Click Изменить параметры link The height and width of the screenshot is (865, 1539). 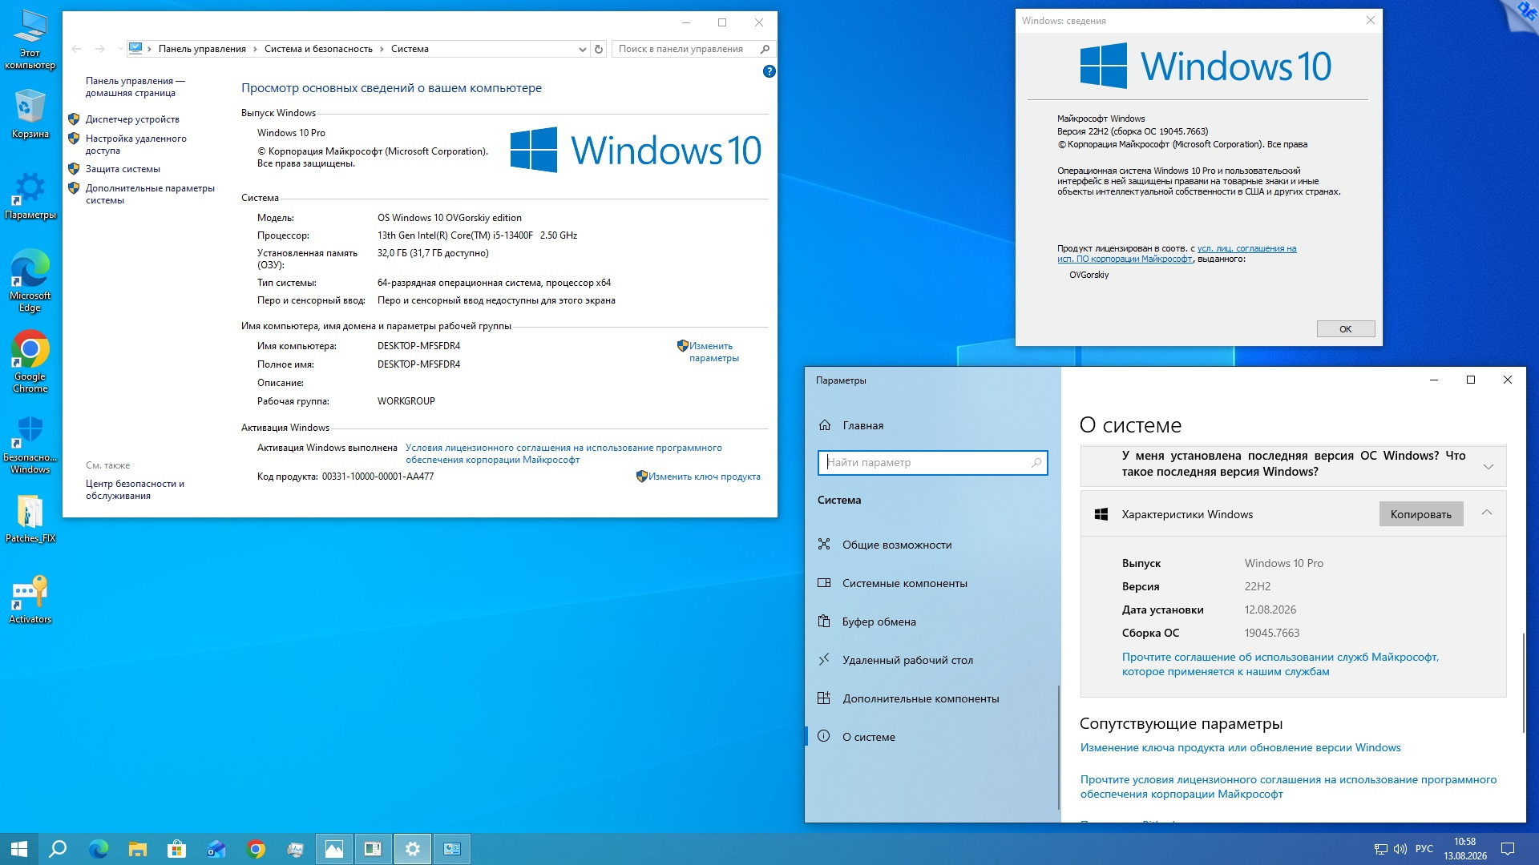click(x=713, y=352)
